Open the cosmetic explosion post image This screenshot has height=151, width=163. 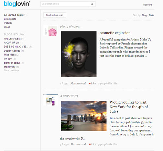click(79, 54)
